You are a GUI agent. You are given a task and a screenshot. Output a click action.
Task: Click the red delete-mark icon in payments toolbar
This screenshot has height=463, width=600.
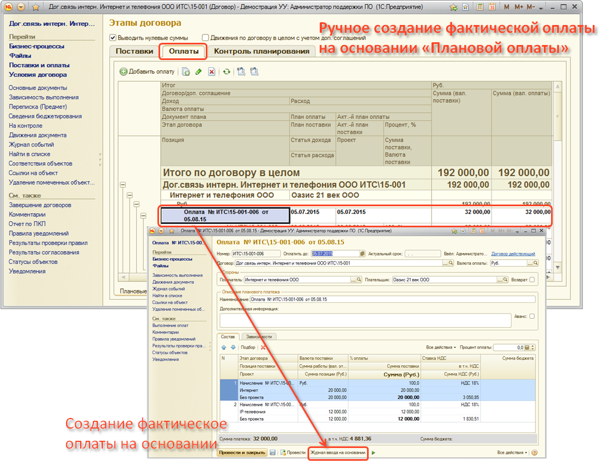[211, 72]
